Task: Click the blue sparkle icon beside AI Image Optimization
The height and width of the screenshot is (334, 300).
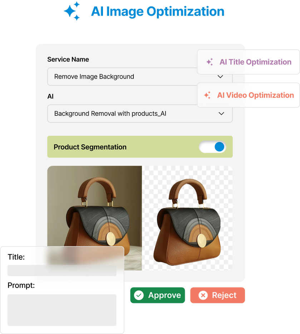Action: tap(72, 11)
